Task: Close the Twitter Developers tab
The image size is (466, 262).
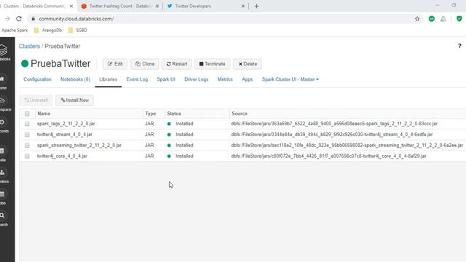Action: pyautogui.click(x=242, y=6)
